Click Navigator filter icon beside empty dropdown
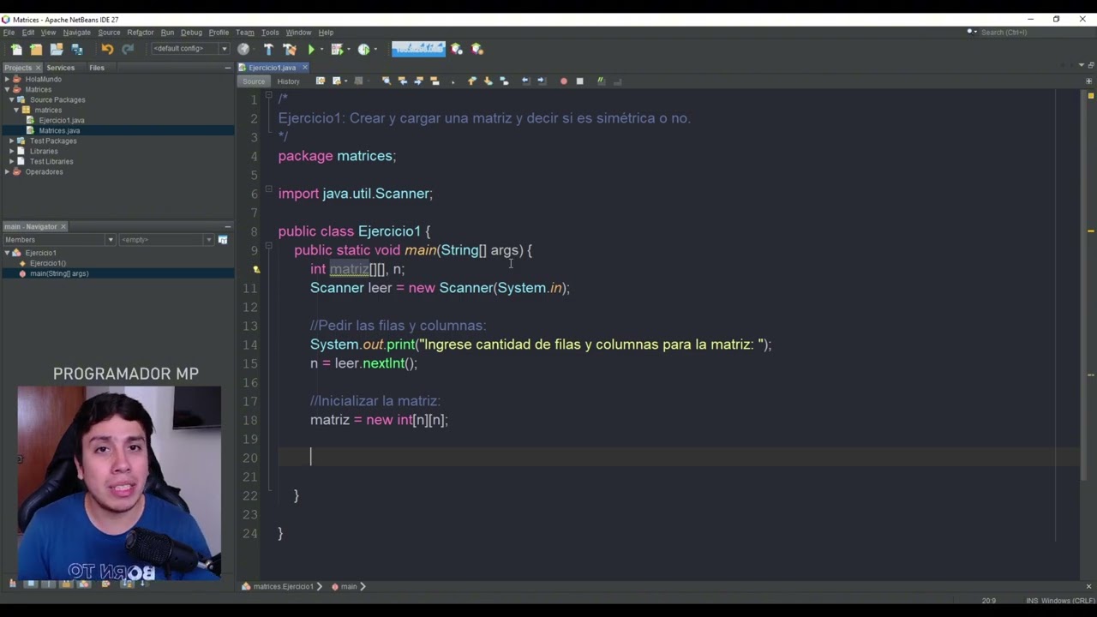Image resolution: width=1097 pixels, height=617 pixels. [x=223, y=240]
